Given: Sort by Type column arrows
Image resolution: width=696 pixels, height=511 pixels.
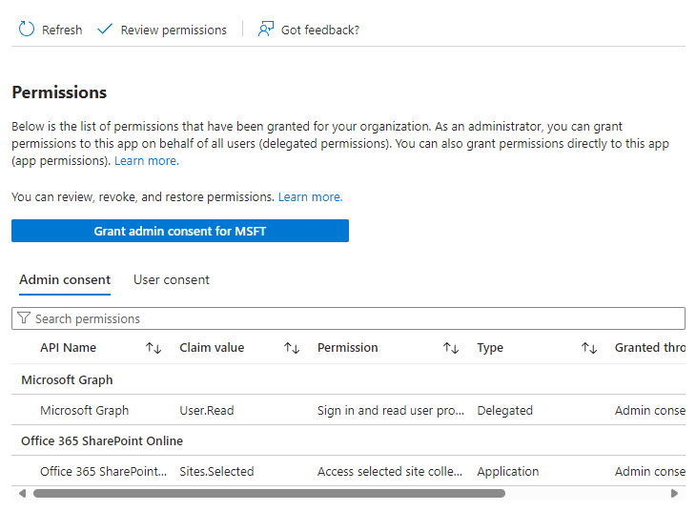Looking at the screenshot, I should (x=589, y=348).
